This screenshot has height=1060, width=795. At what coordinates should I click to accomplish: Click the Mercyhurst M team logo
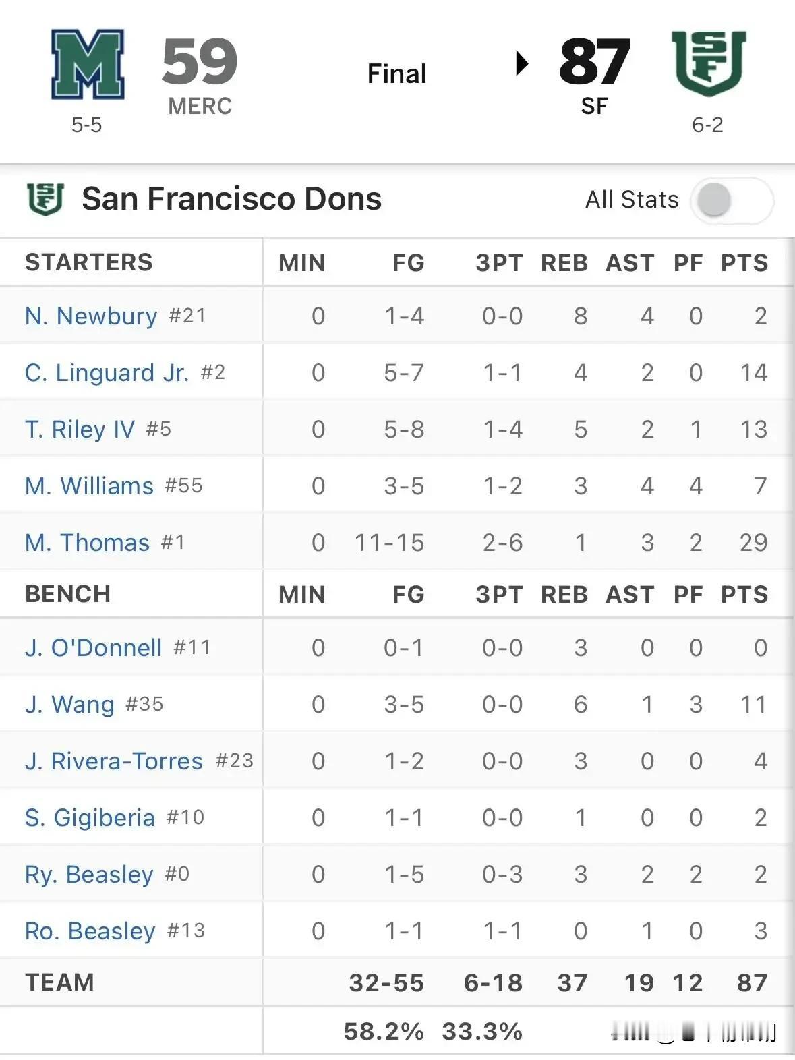(x=88, y=65)
